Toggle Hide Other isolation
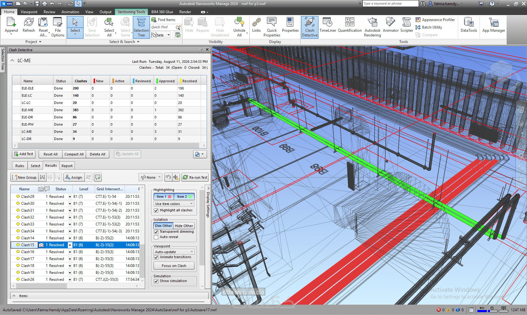This screenshot has height=315, width=527. click(x=184, y=226)
